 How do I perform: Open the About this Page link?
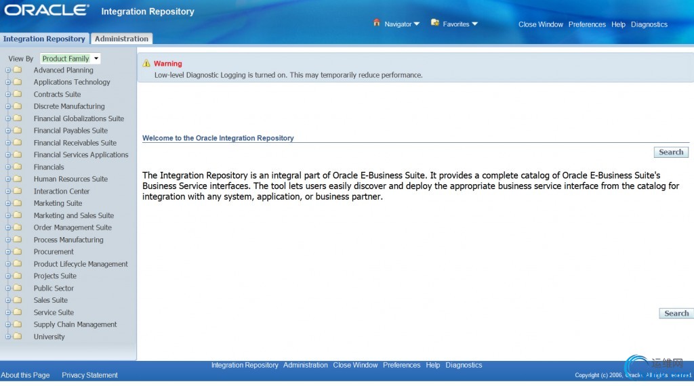[x=25, y=375]
